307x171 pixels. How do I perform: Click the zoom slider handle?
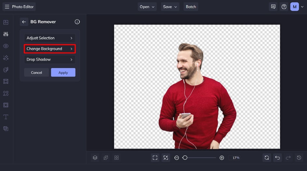[x=185, y=158]
